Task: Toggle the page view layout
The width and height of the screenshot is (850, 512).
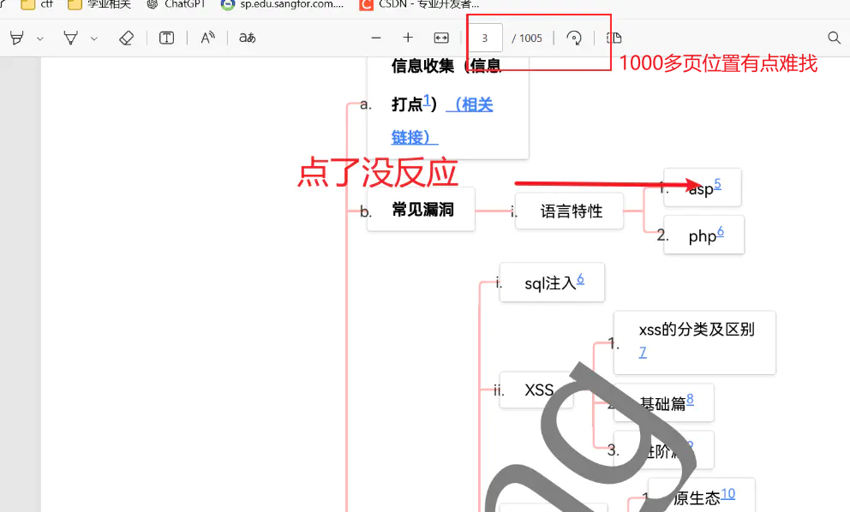Action: [614, 38]
